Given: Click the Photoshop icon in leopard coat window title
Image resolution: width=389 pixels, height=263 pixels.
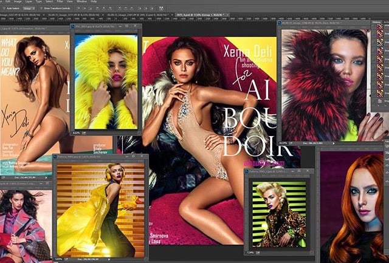Looking at the screenshot, I should (x=247, y=171).
